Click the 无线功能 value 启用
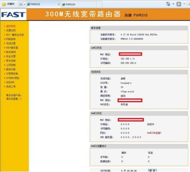 click(123, 79)
